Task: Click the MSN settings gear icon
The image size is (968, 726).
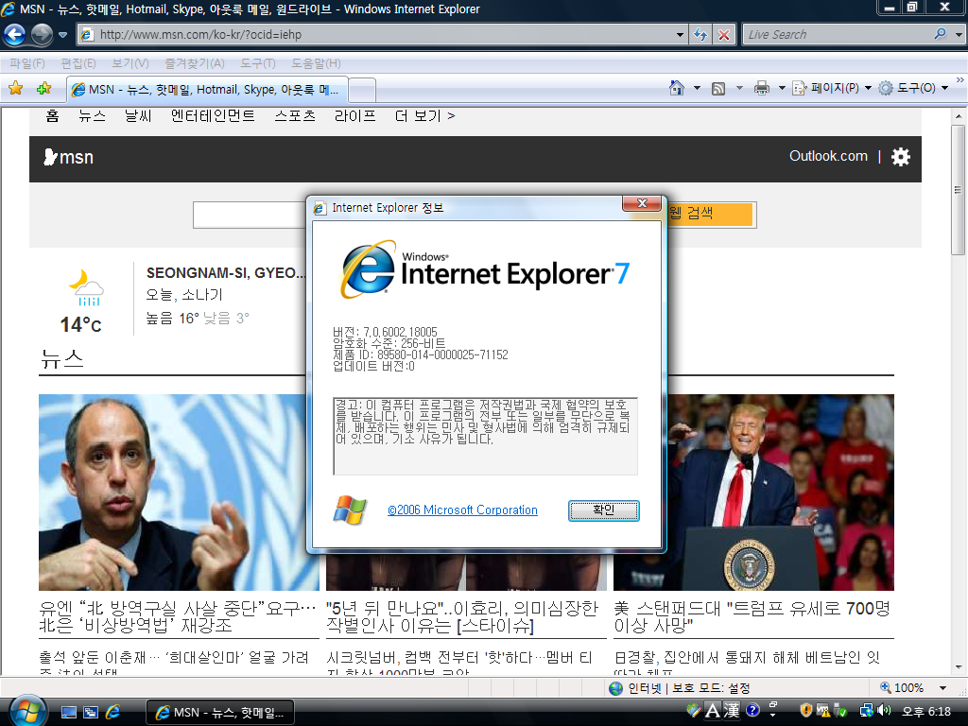Action: 901,158
